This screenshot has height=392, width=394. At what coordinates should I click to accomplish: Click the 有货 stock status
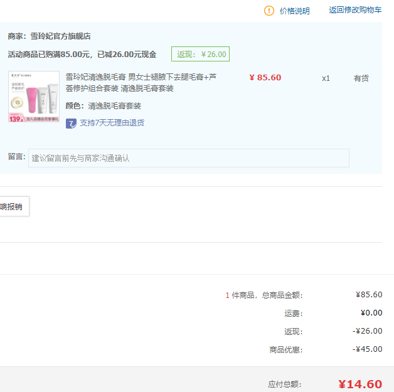point(361,78)
